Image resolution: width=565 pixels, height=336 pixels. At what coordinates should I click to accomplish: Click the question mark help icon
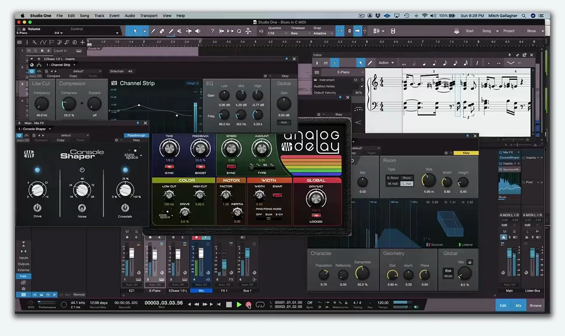212,31
